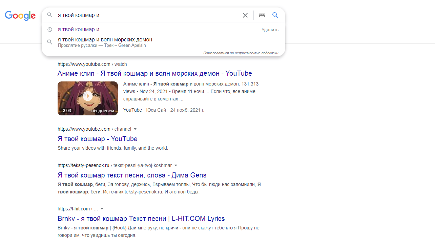Select suggestion 'я твой кошмар и волн морских демон'
The height and width of the screenshot is (244, 435).
pyautogui.click(x=105, y=40)
